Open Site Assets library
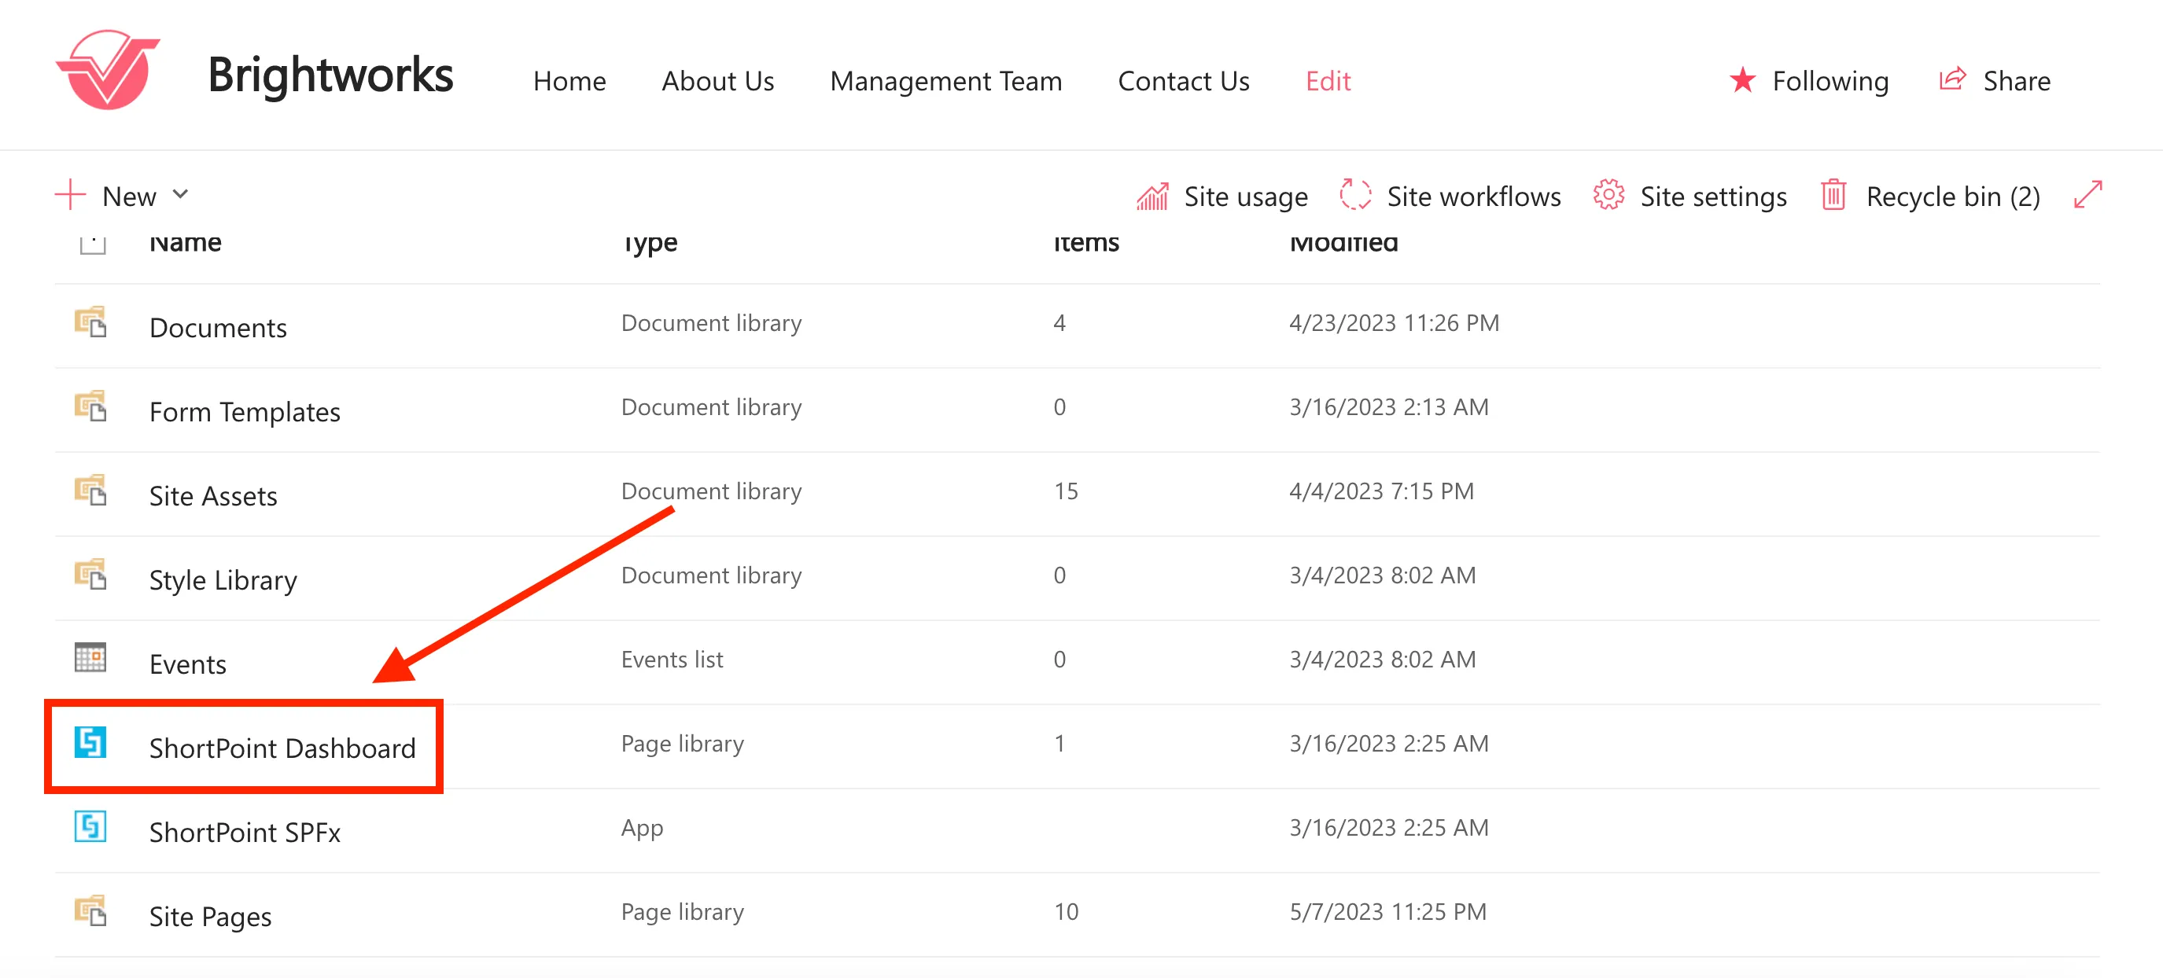The width and height of the screenshot is (2163, 978). pyautogui.click(x=213, y=495)
